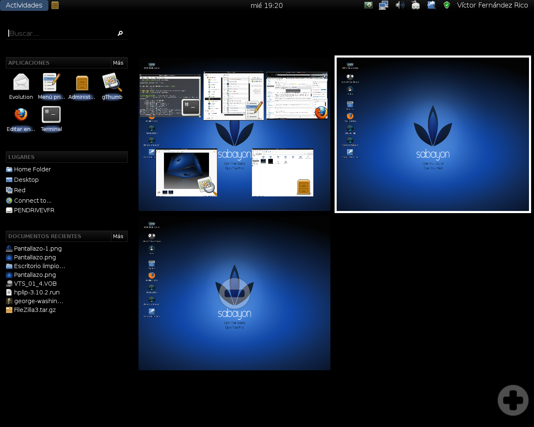Open Home Folder place
Screen dimensions: 534x427
[x=28, y=169]
